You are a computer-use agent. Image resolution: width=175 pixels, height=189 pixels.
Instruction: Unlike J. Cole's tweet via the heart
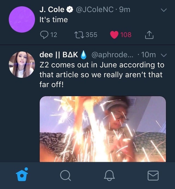(x=114, y=35)
